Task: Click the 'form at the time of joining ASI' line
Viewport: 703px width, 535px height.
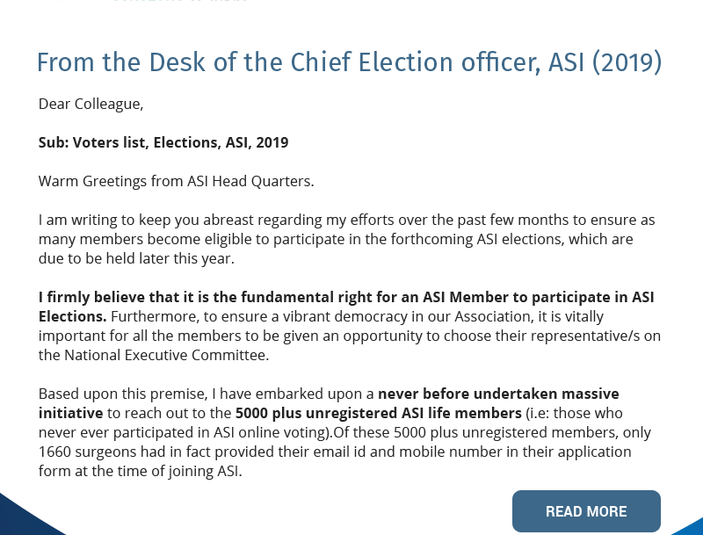Action: click(140, 471)
